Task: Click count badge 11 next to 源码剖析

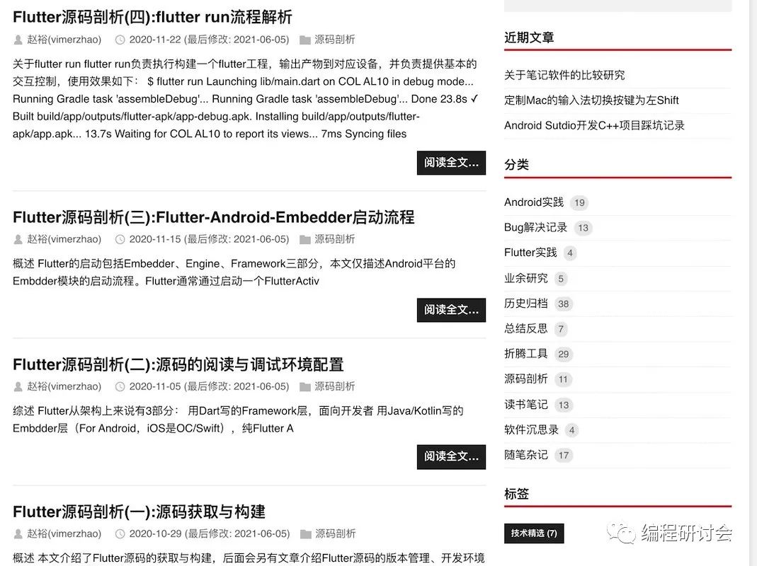Action: [563, 380]
